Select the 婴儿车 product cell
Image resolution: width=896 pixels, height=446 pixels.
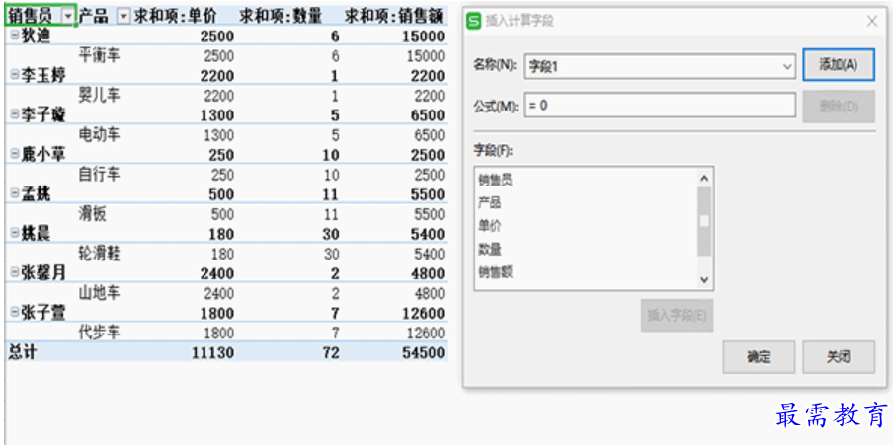coord(100,96)
